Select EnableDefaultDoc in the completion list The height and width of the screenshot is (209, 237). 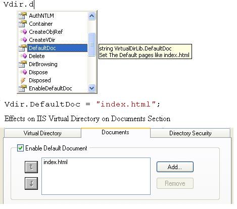51,88
